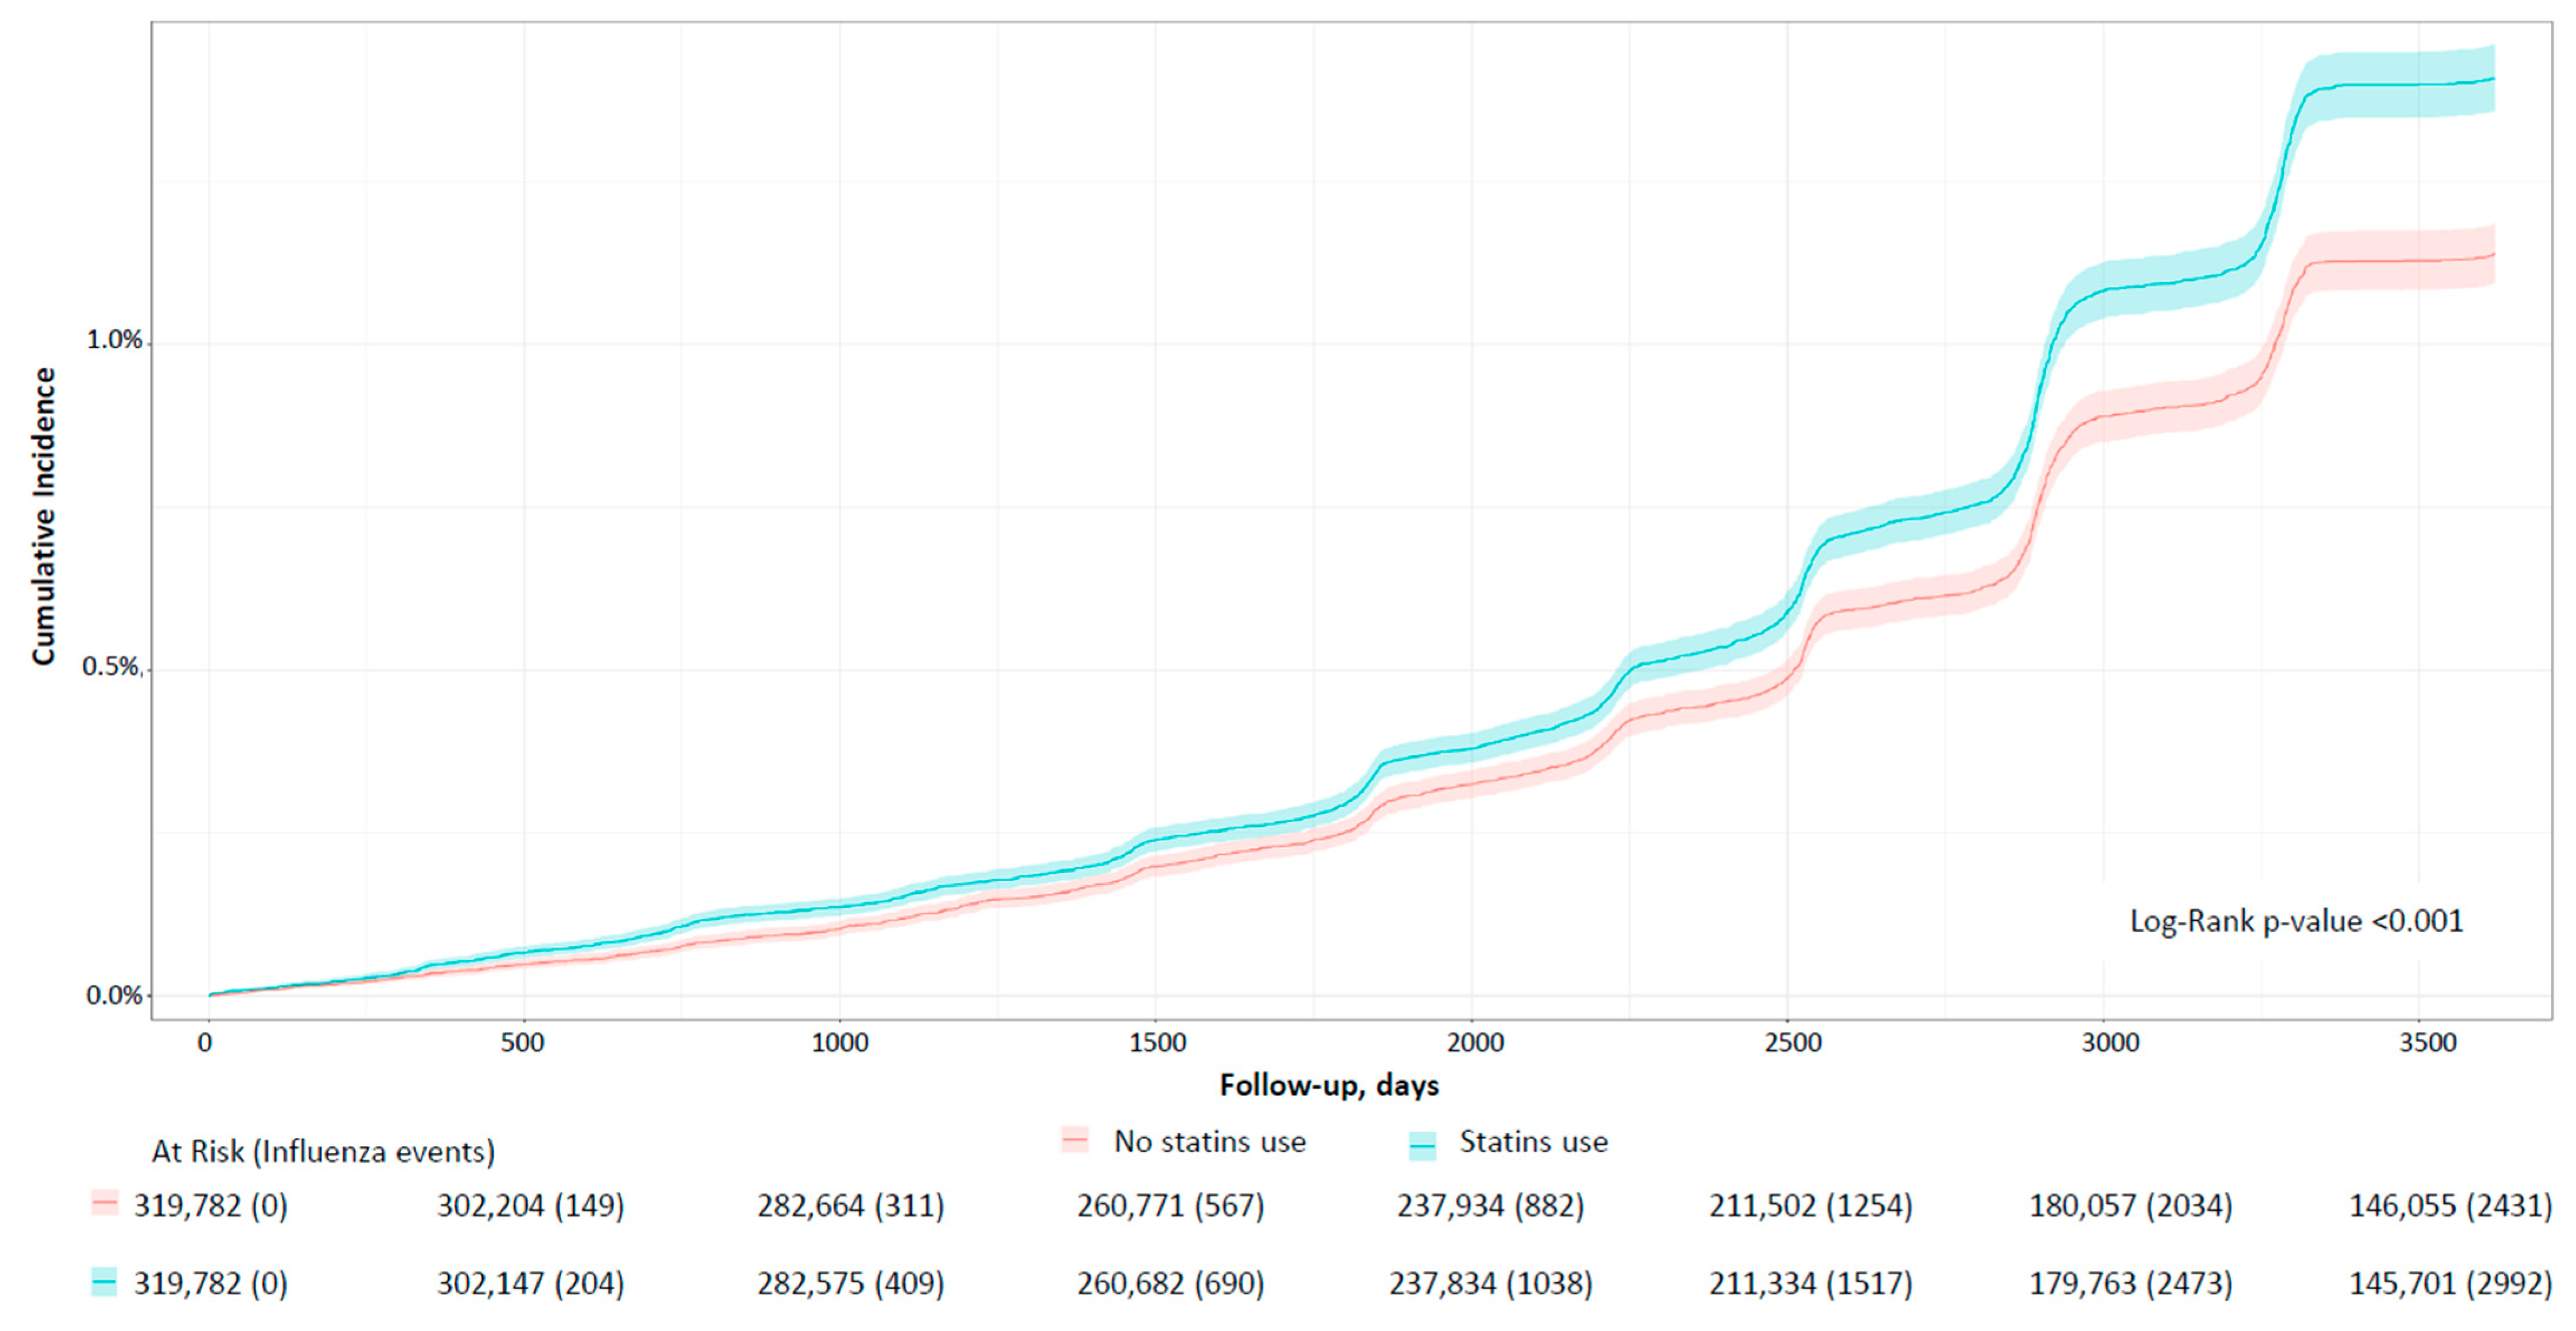This screenshot has height=1331, width=2576.
Task: Click the Log-Rank p-value annotation
Action: (2296, 921)
